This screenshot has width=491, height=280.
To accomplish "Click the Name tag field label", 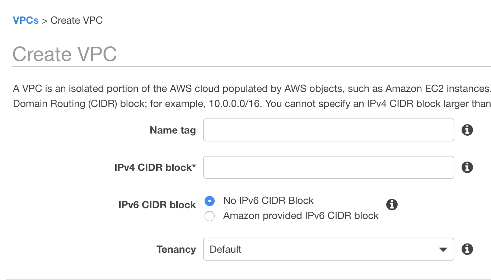I will click(x=173, y=130).
